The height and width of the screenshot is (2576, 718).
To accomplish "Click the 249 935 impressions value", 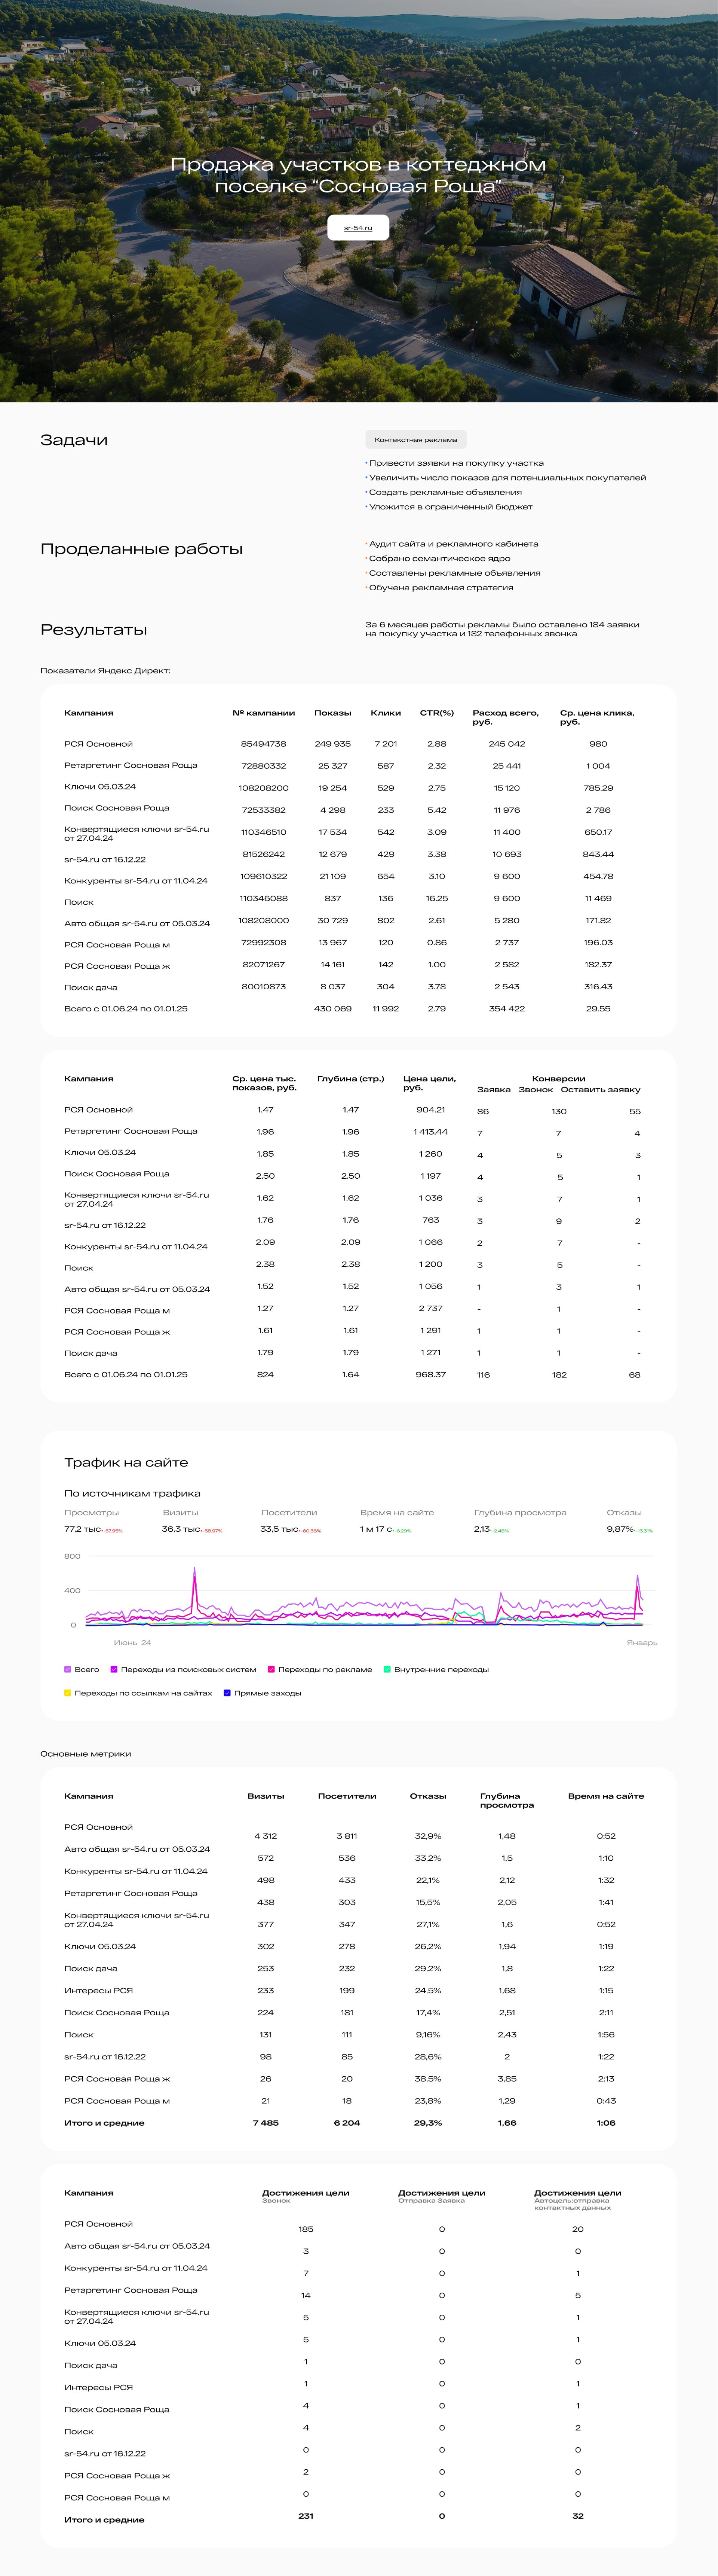I will 332,744.
